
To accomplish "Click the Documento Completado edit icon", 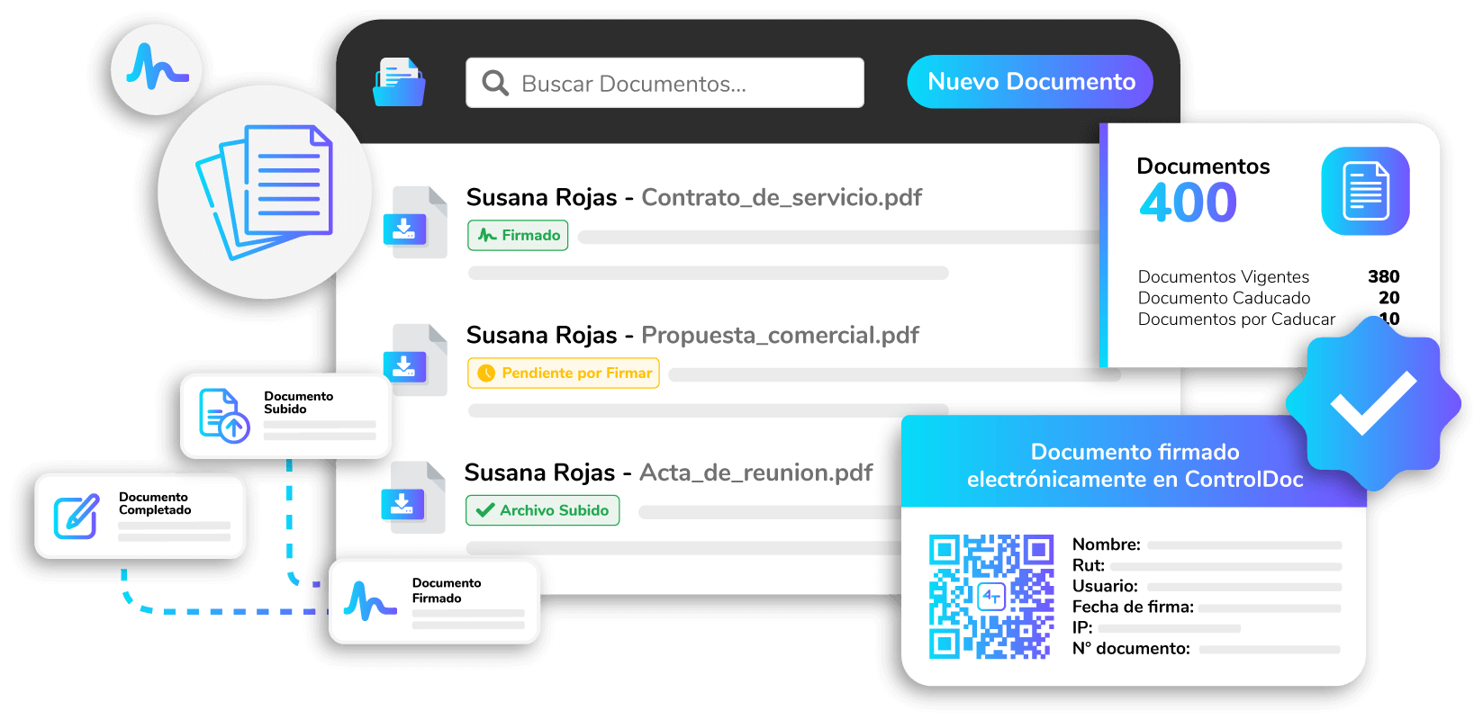I will (x=77, y=517).
